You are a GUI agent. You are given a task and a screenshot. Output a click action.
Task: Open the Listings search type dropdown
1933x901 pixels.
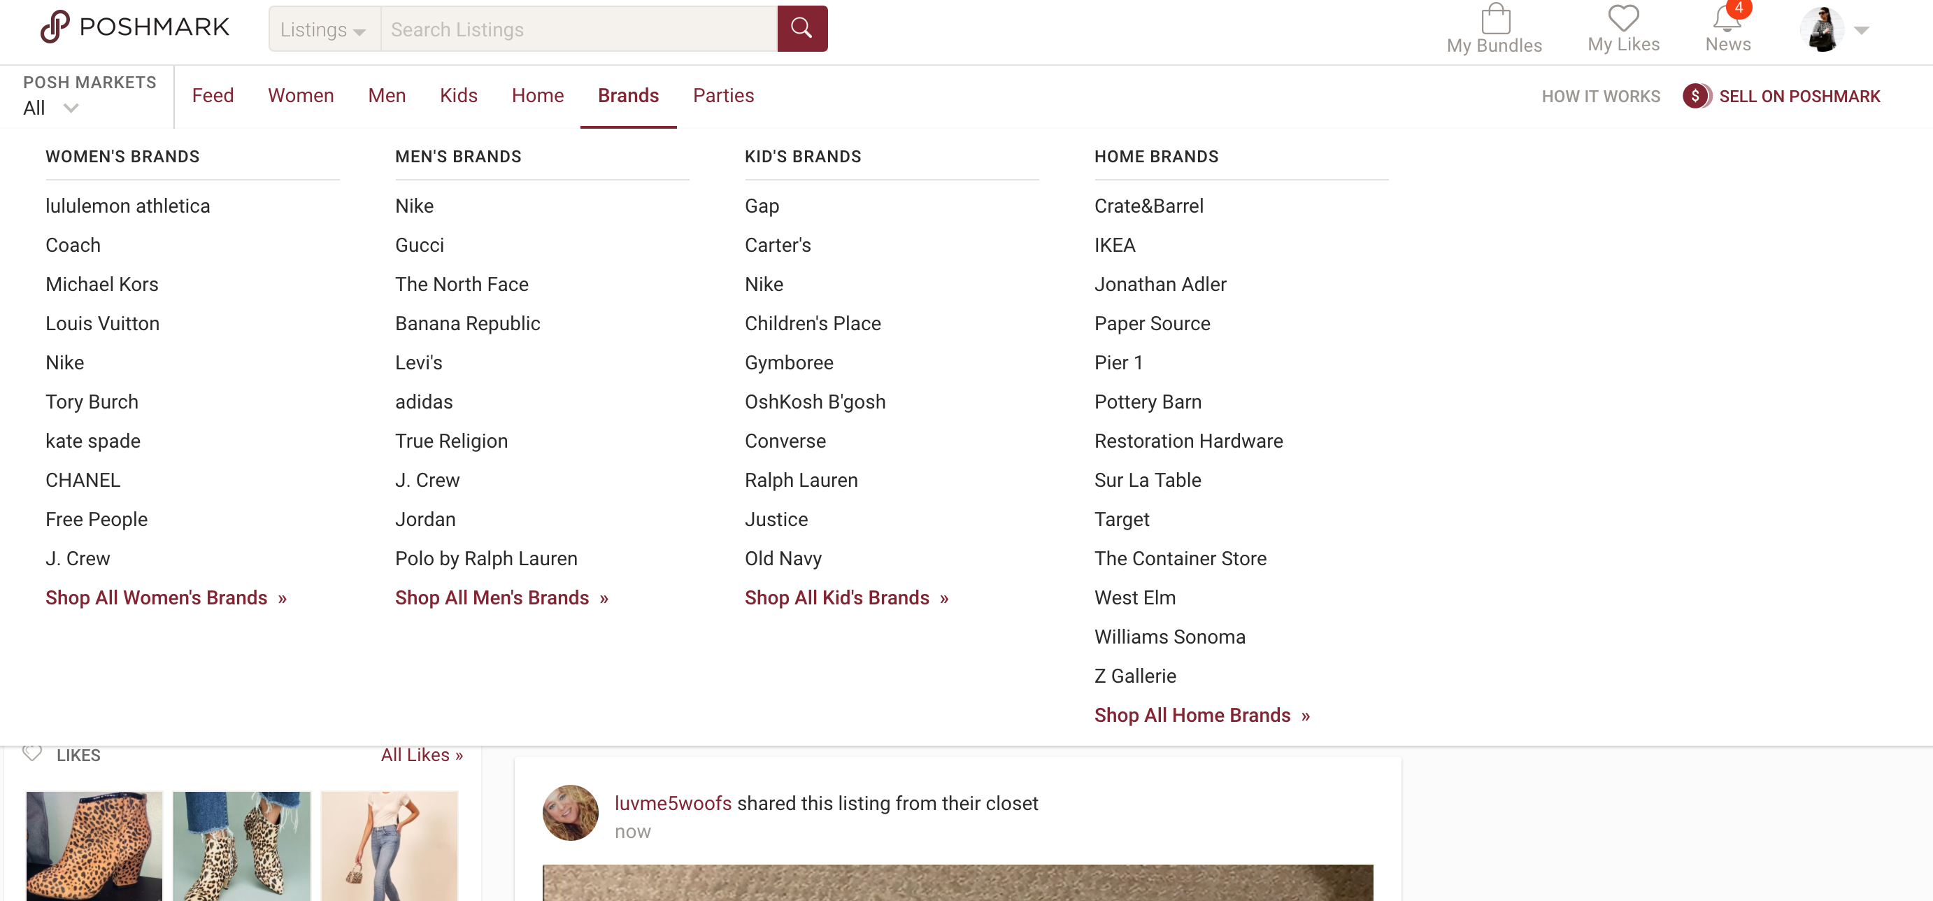[x=324, y=29]
